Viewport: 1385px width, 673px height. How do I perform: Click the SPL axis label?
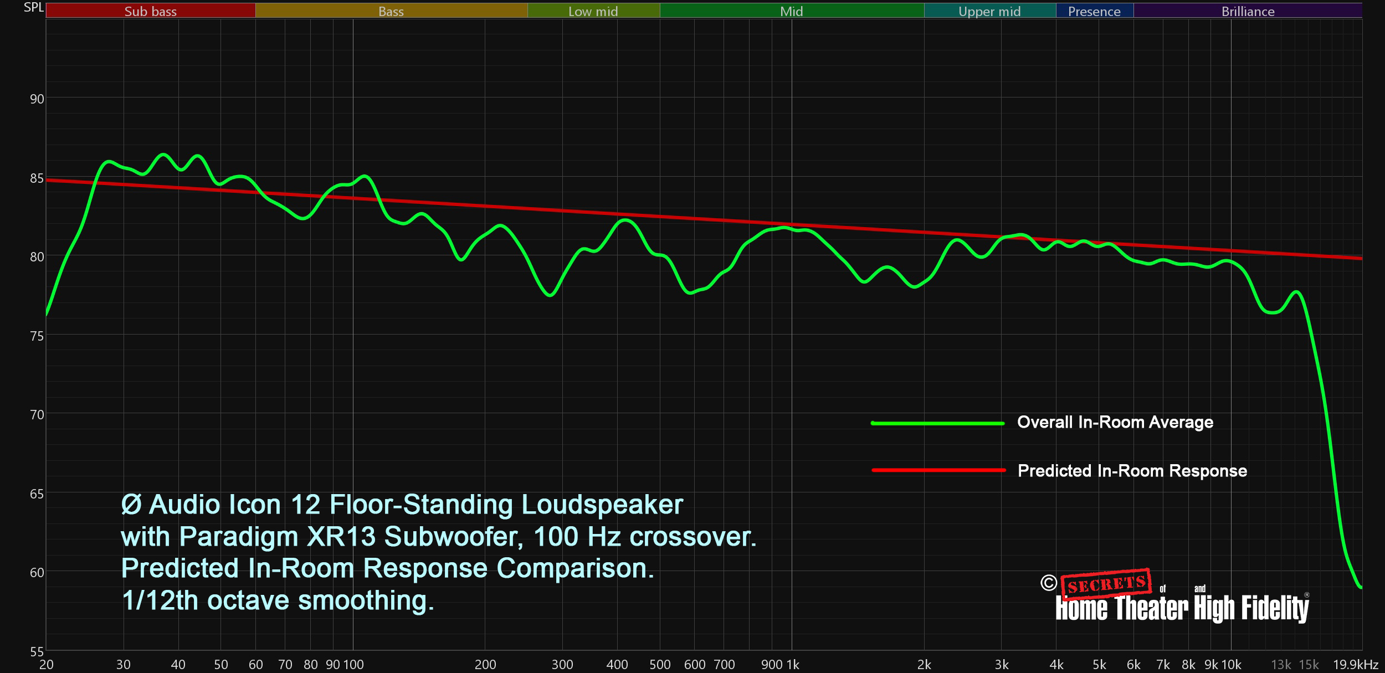click(33, 7)
